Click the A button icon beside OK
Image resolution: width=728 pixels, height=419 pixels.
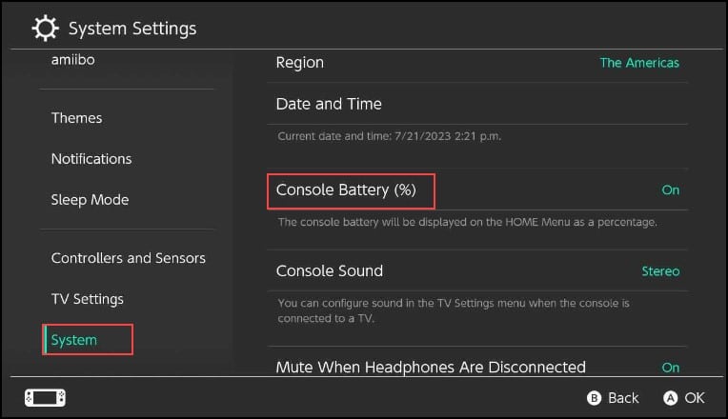(670, 398)
